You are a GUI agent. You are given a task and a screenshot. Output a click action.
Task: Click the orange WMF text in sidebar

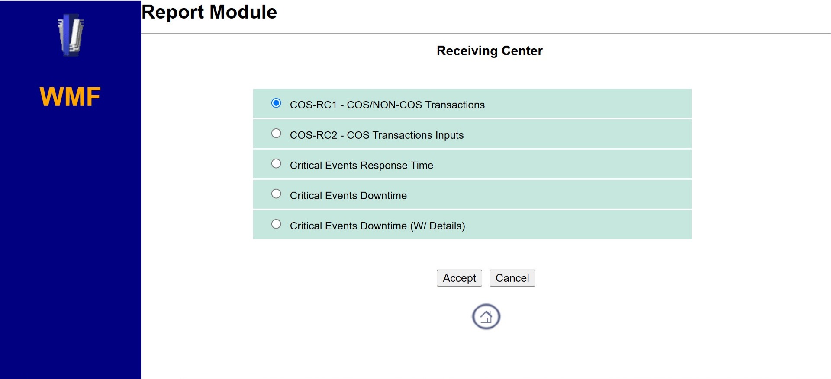click(70, 97)
